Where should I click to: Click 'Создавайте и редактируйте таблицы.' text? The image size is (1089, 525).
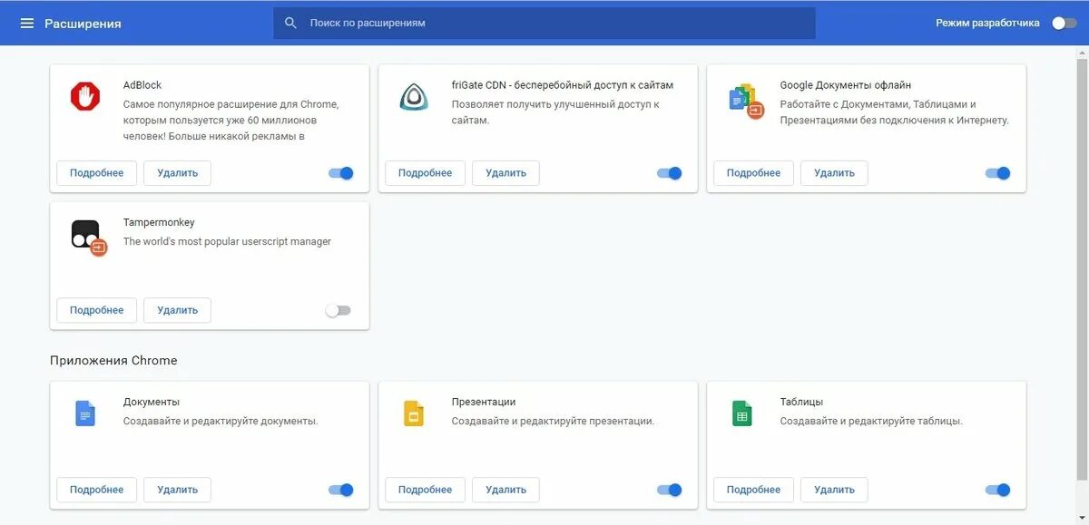point(871,421)
